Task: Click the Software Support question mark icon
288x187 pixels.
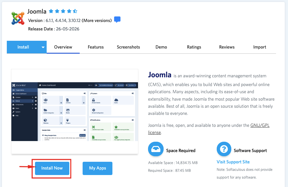Action: [x=224, y=149]
